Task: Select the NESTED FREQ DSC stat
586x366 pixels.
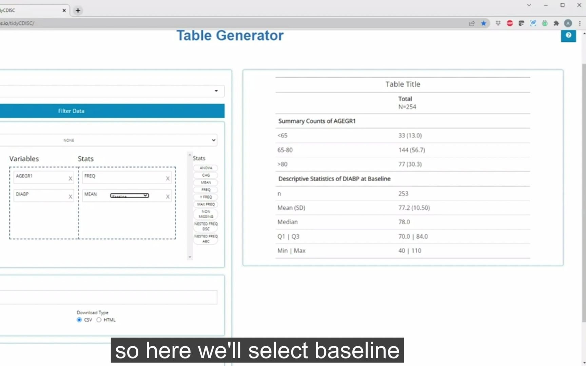Action: click(206, 226)
